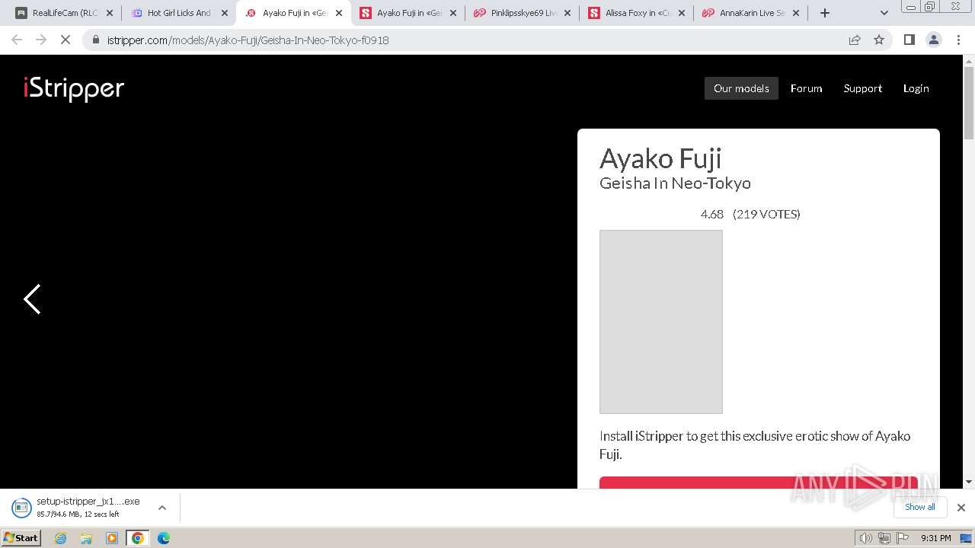This screenshot has width=975, height=548.
Task: Toggle the browser side panel
Action: (x=909, y=40)
